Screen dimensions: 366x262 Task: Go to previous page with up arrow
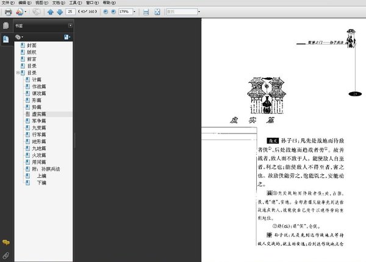pos(51,12)
